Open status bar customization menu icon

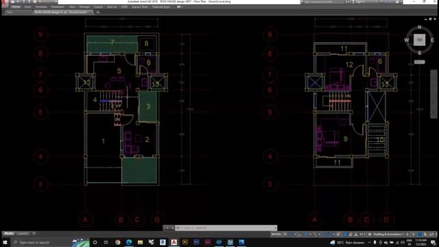click(436, 234)
